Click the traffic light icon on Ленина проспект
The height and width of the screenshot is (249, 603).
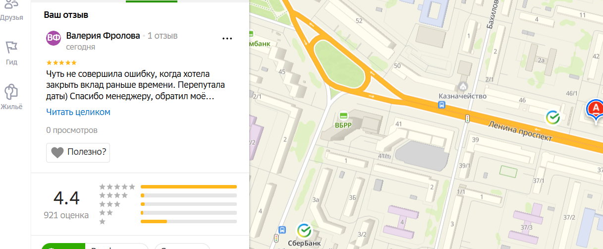click(467, 118)
